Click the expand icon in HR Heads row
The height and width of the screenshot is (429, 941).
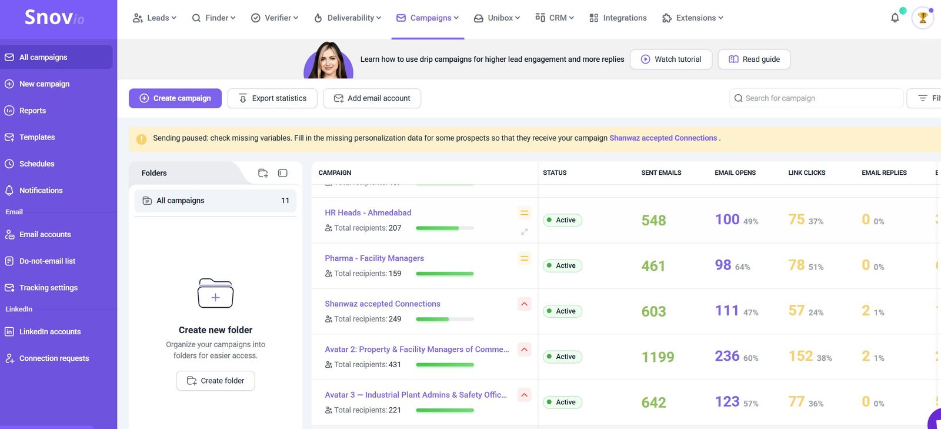[524, 232]
